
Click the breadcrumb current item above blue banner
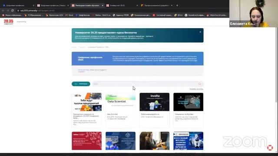(98, 47)
